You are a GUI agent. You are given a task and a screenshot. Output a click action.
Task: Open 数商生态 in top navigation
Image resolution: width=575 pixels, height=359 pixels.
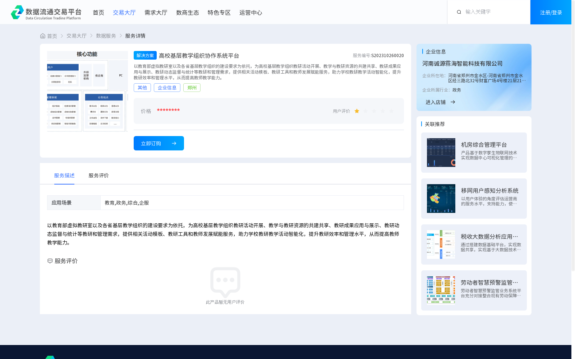point(188,13)
